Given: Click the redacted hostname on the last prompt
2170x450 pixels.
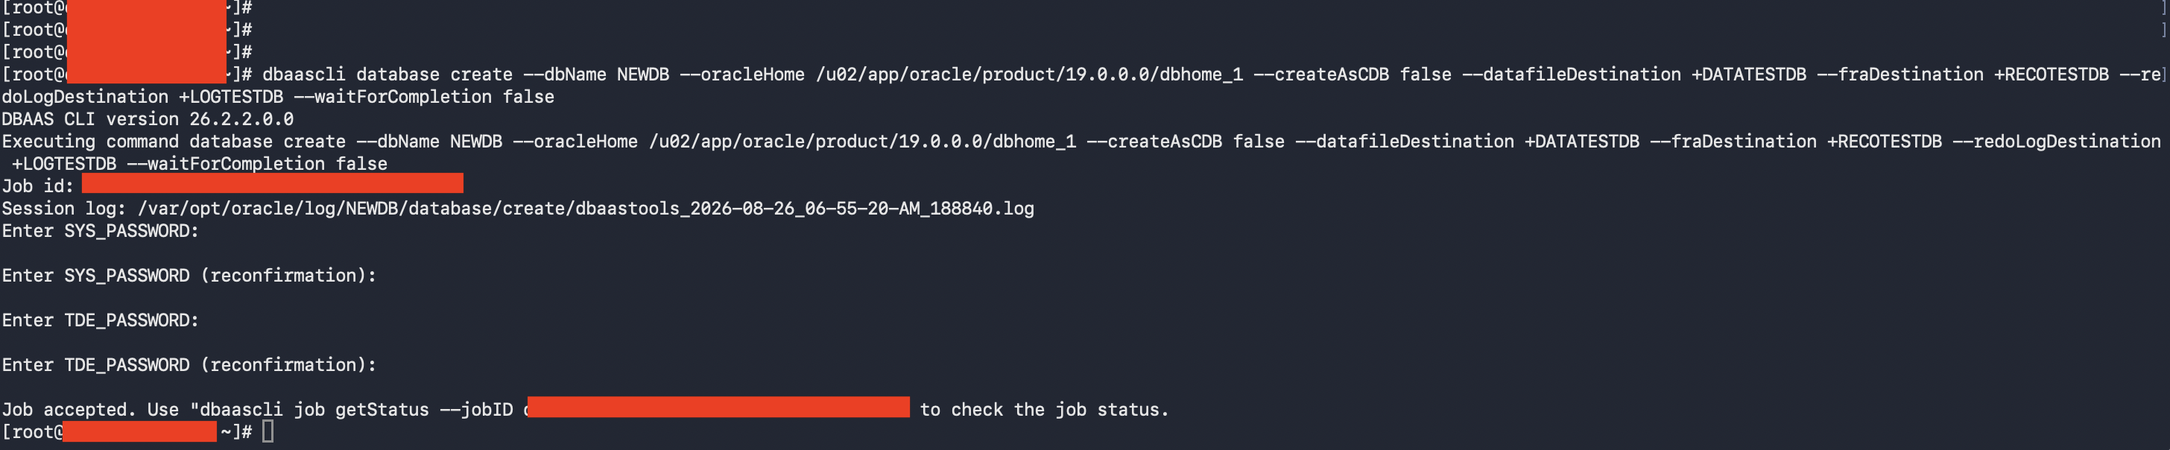Looking at the screenshot, I should (x=140, y=431).
